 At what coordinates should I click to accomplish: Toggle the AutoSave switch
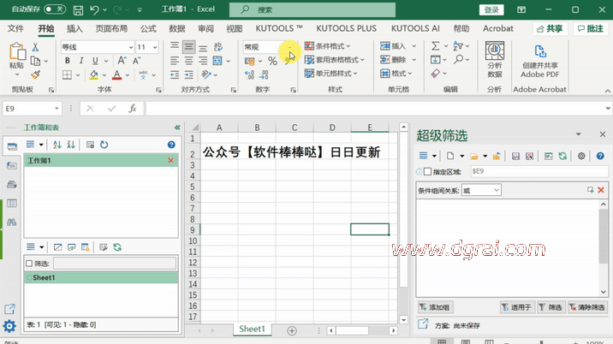point(55,10)
